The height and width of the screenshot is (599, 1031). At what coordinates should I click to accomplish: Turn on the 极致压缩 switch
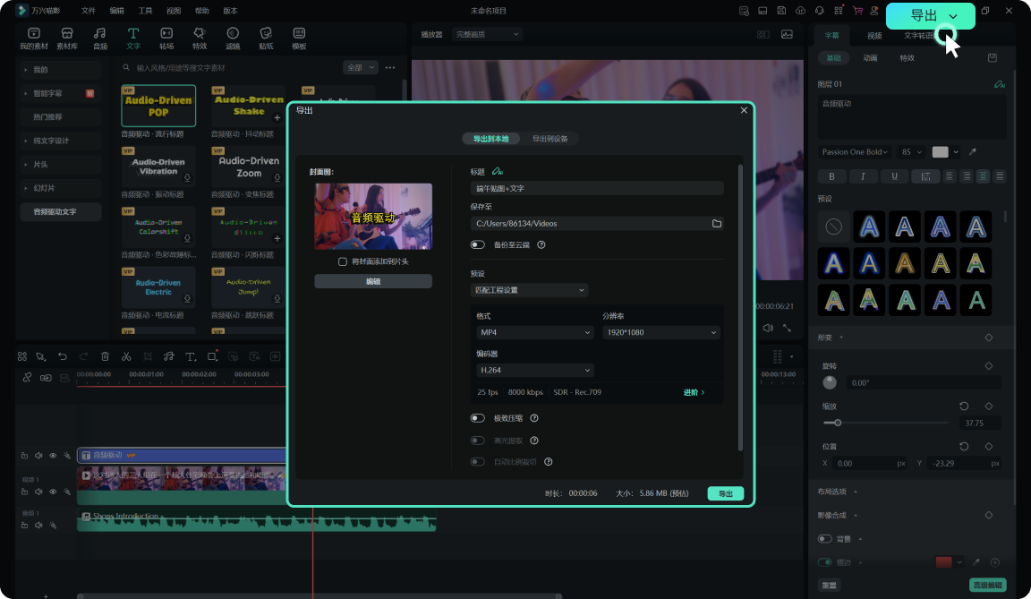point(478,418)
